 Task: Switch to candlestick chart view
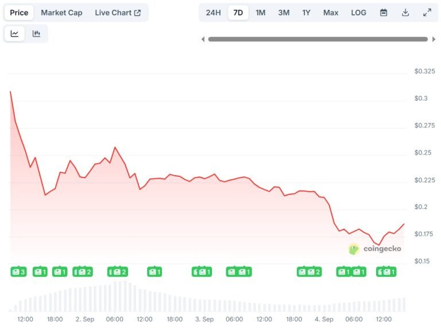click(x=36, y=34)
